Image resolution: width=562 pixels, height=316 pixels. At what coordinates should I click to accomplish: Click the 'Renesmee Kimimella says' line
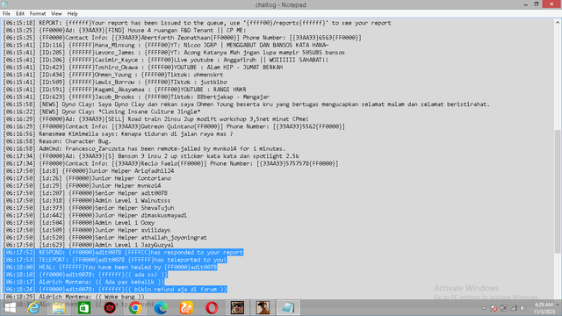point(118,134)
